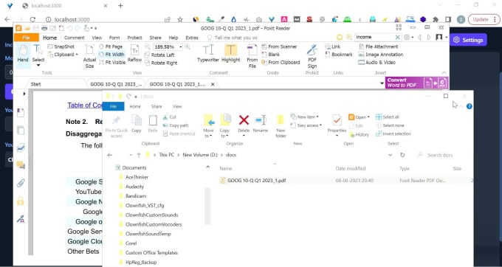502x267 pixels.
Task: Expand the Explorer address bar history dropdown
Action: click(390, 155)
